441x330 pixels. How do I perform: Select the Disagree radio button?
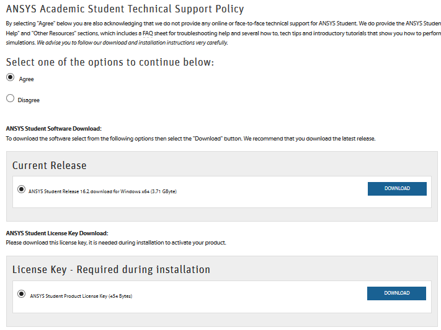(x=10, y=98)
